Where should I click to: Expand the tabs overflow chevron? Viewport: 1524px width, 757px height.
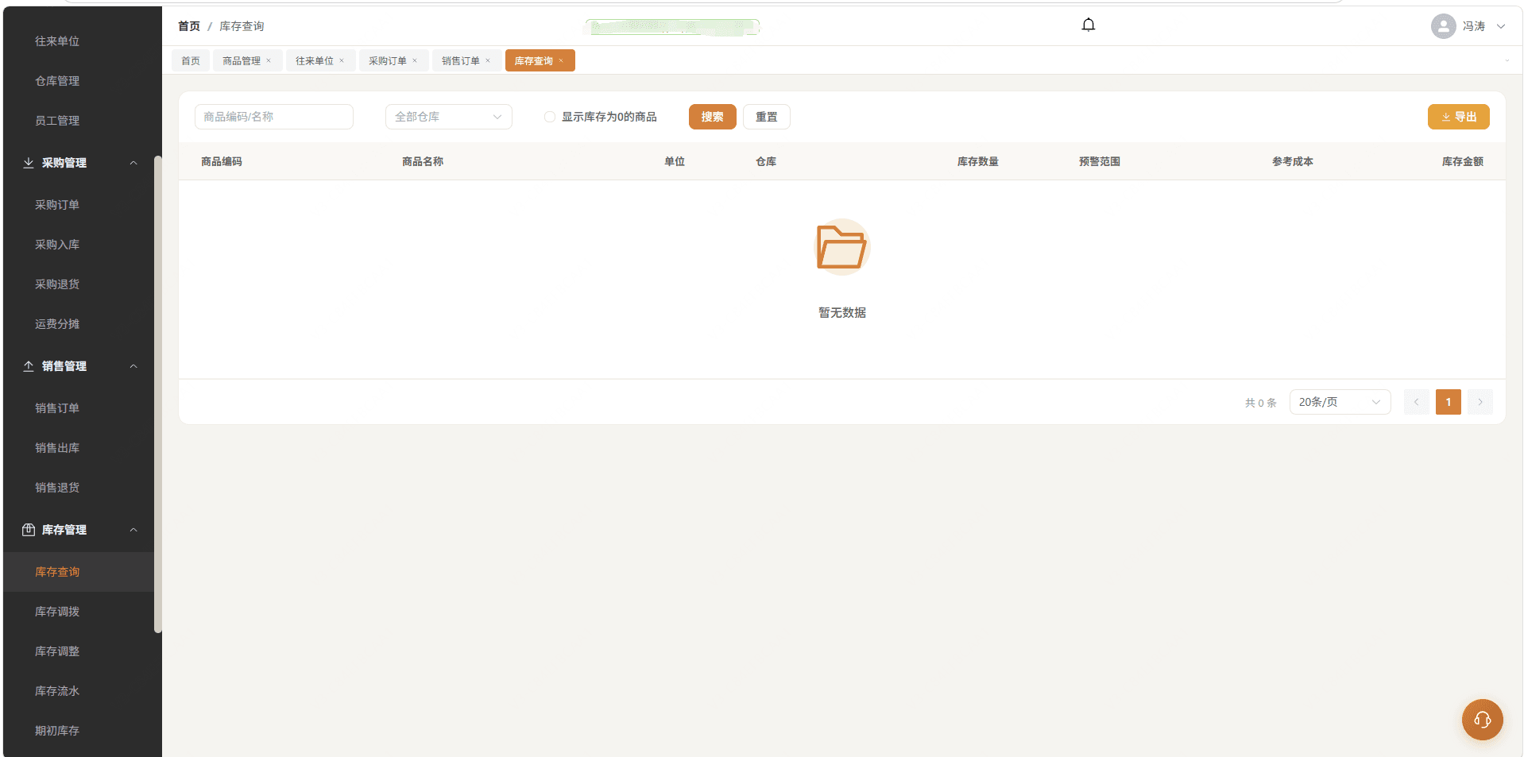point(1507,60)
